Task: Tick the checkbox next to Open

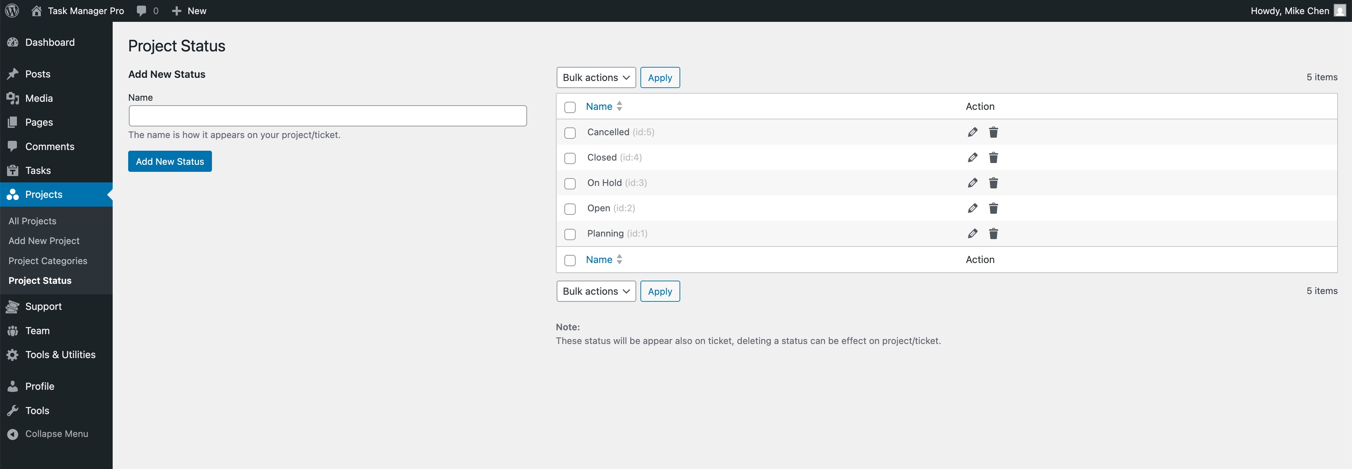Action: [x=569, y=209]
